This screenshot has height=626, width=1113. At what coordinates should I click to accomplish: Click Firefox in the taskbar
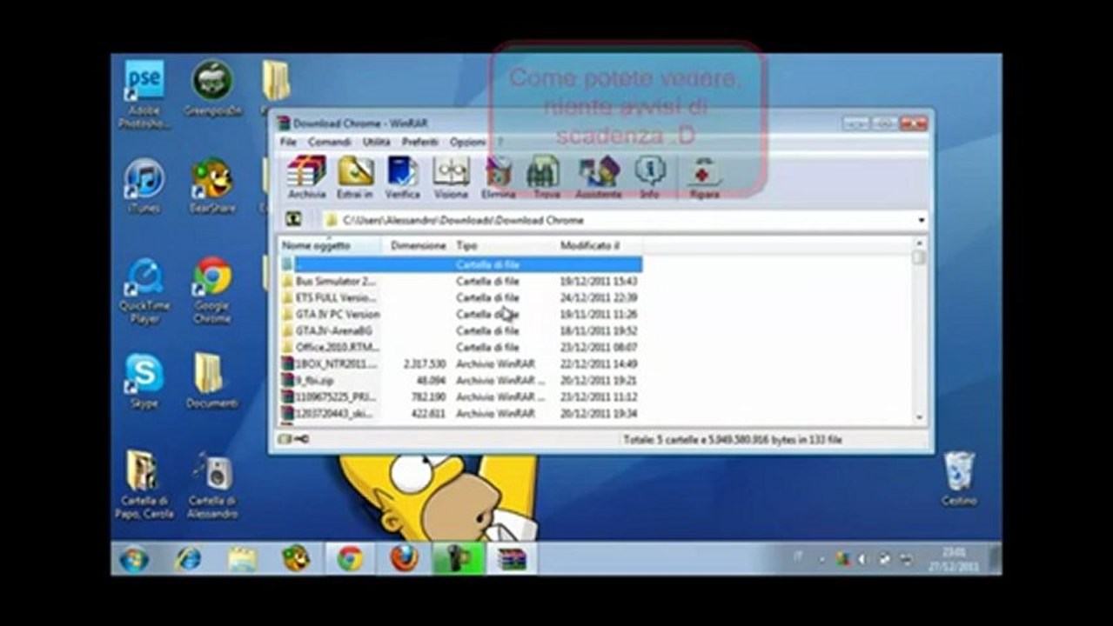pyautogui.click(x=404, y=559)
